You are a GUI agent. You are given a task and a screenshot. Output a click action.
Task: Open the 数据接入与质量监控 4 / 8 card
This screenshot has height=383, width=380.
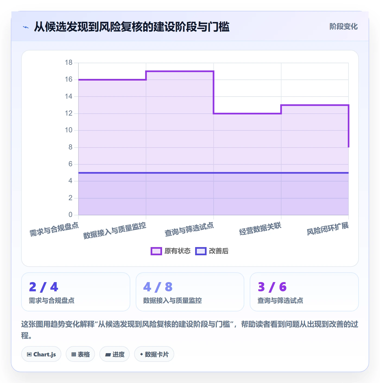190,292
